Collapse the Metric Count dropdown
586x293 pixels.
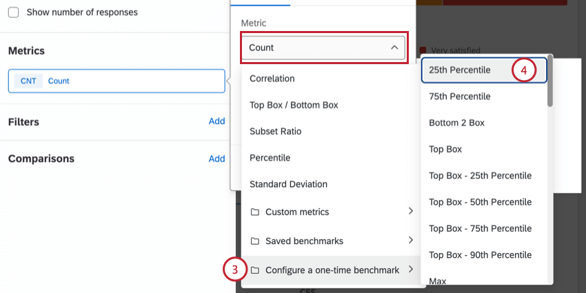[394, 48]
